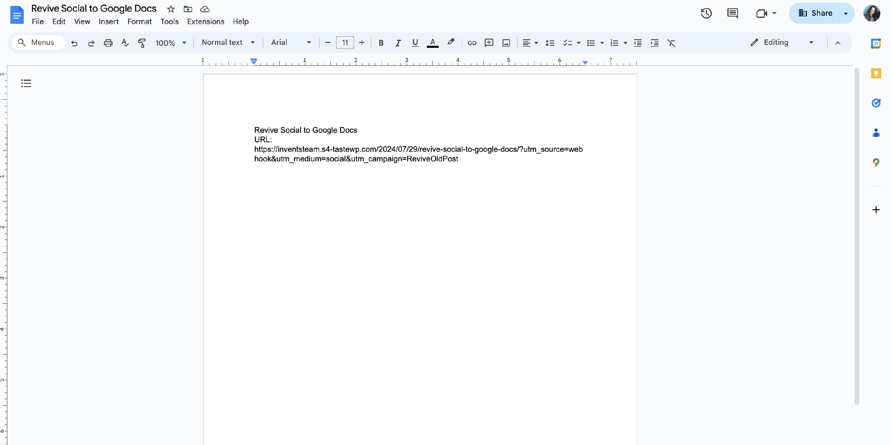Toggle italic formatting
Screen dimensions: 891x445
pyautogui.click(x=398, y=42)
